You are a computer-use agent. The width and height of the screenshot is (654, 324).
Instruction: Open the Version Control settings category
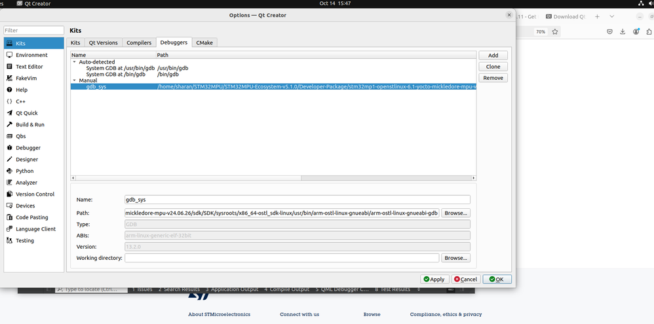pyautogui.click(x=34, y=194)
